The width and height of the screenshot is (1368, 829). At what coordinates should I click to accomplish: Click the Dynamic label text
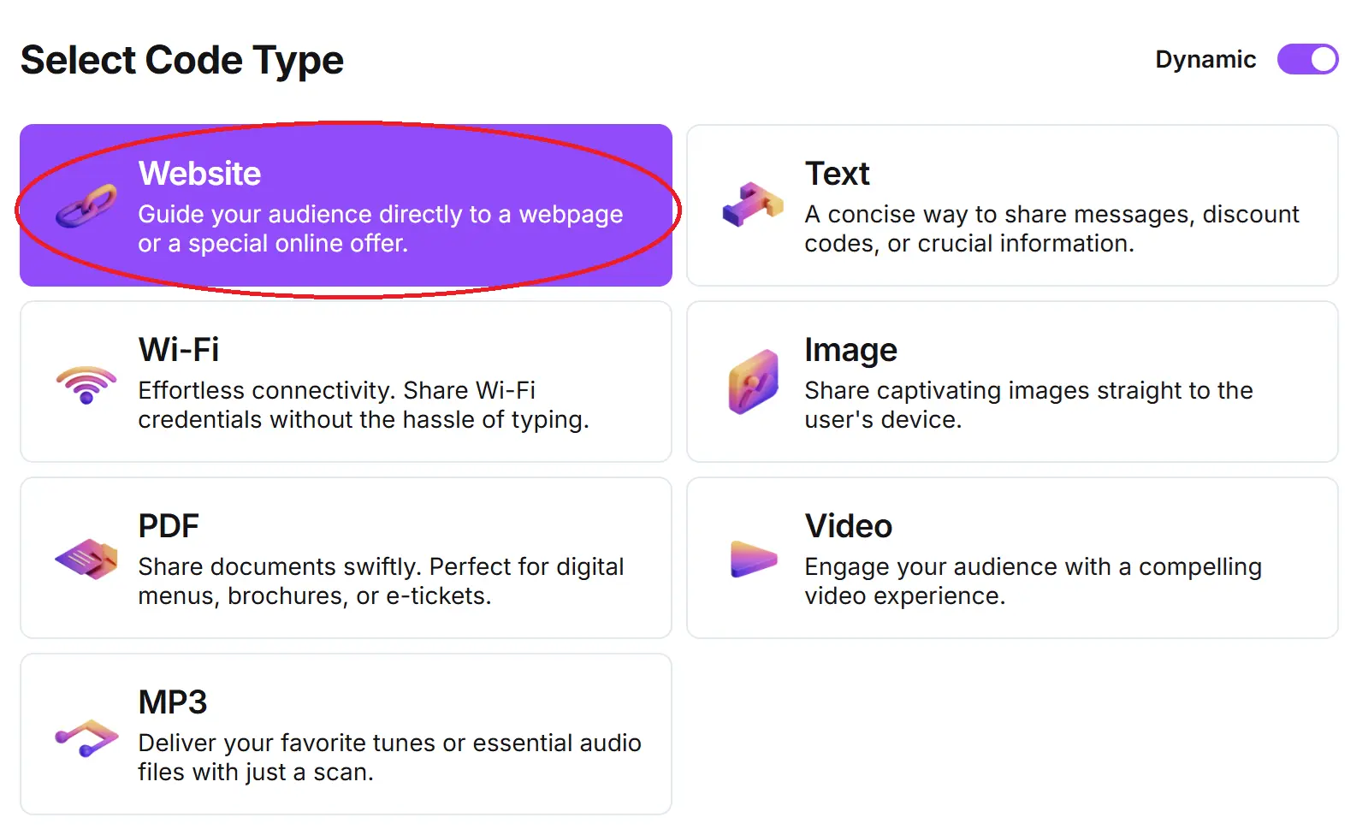coord(1205,59)
